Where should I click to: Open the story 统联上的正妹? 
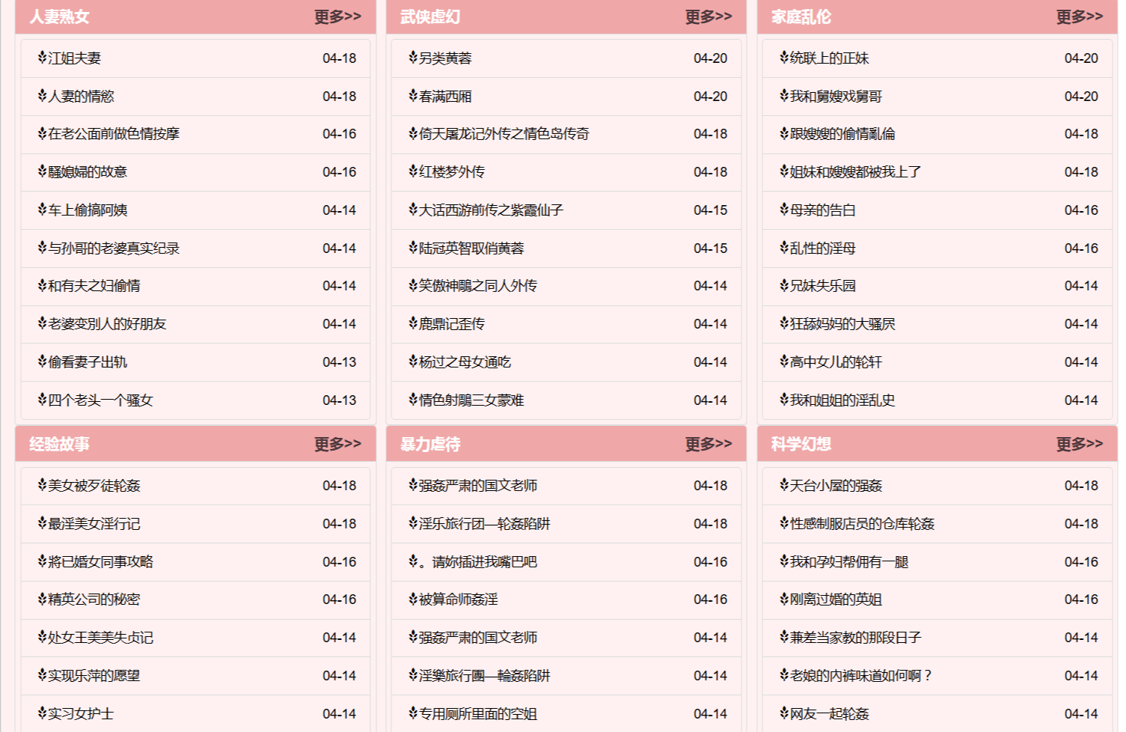pos(830,58)
